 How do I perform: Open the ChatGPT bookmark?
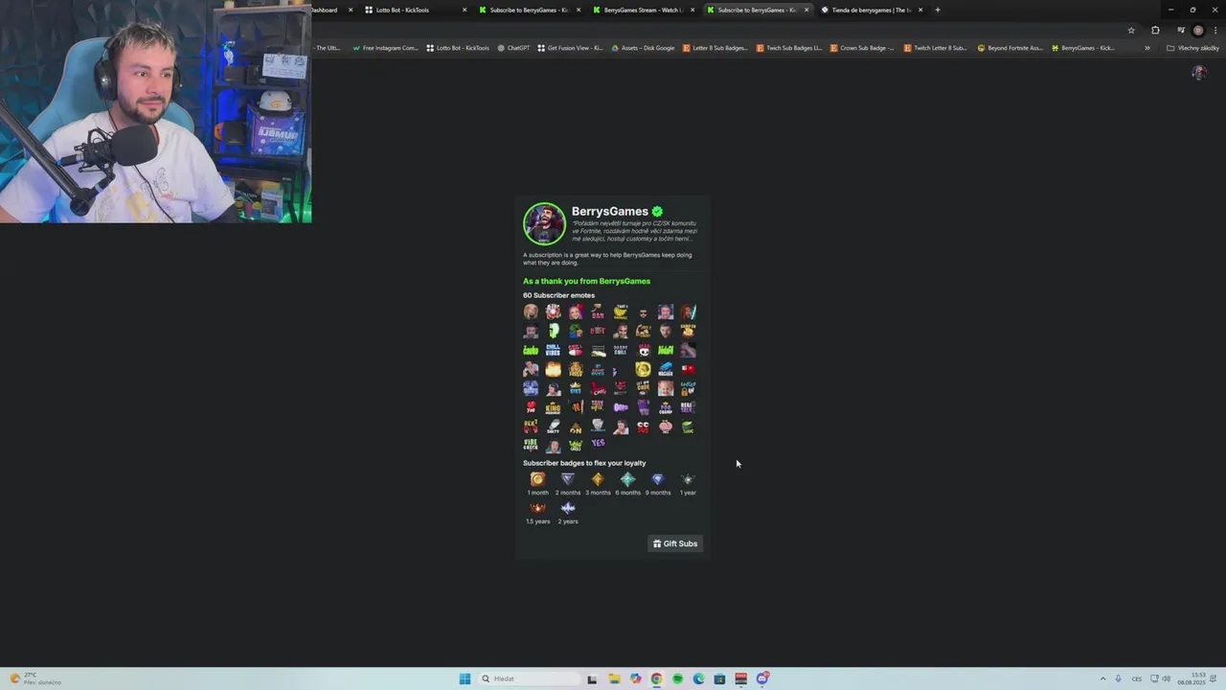[513, 48]
